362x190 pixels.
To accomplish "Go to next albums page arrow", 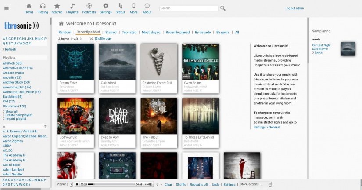I will coord(81,39).
